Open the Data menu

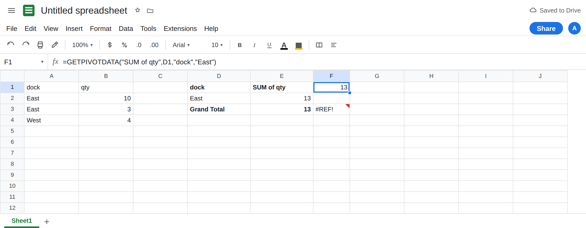pyautogui.click(x=126, y=28)
